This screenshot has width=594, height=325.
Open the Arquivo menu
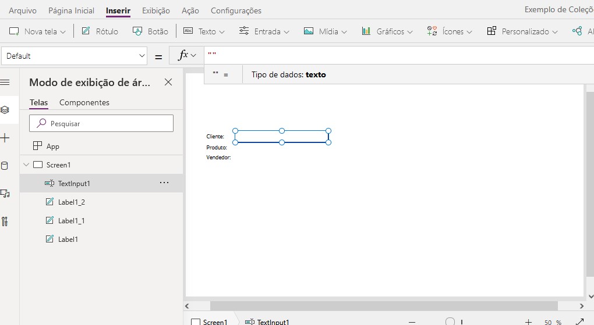(23, 10)
